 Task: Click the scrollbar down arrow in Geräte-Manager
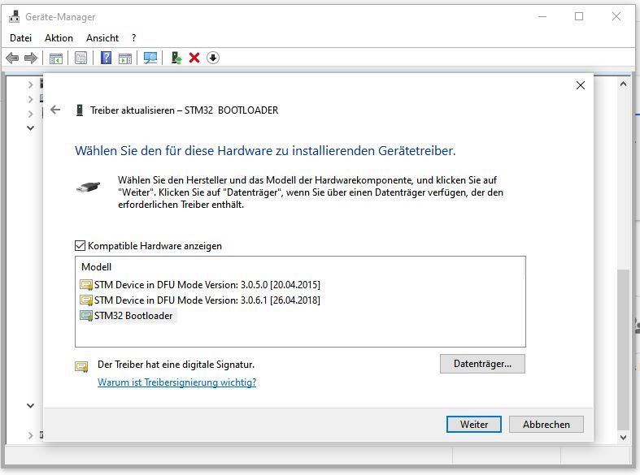pos(623,438)
